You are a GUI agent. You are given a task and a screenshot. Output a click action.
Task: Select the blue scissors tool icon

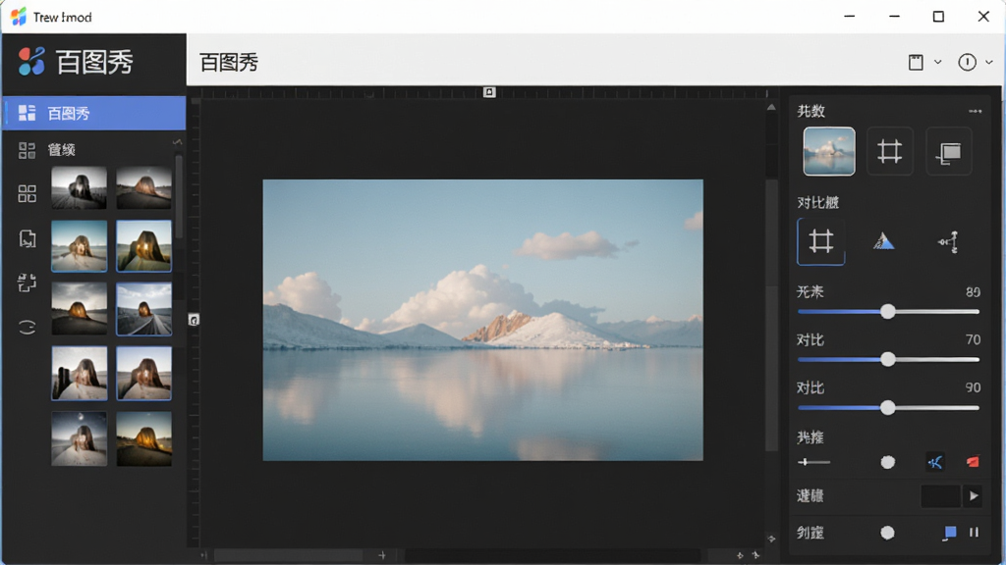(935, 462)
